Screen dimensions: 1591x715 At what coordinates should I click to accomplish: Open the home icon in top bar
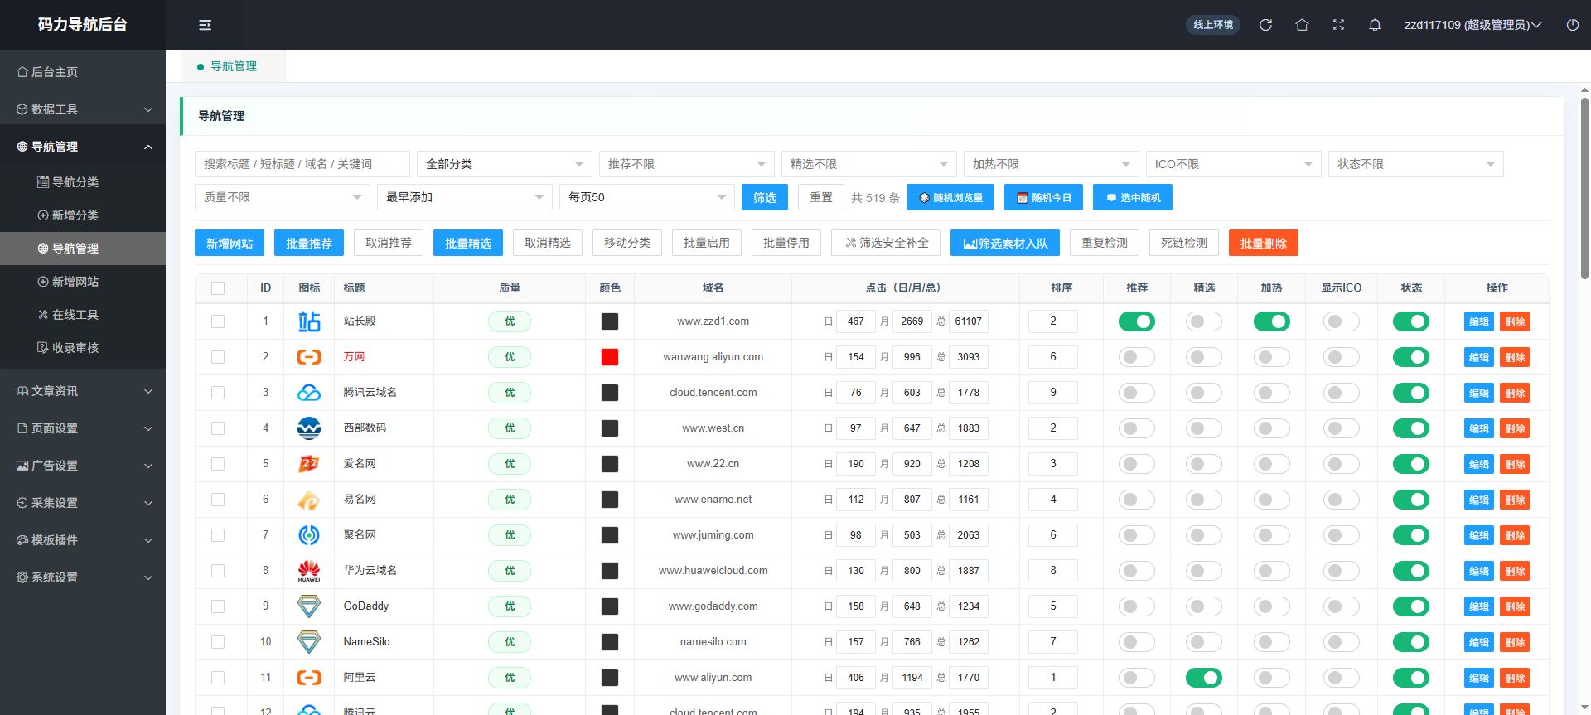(1302, 25)
